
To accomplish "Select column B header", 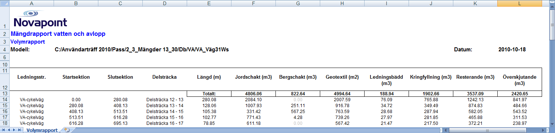I will [x=76, y=3].
